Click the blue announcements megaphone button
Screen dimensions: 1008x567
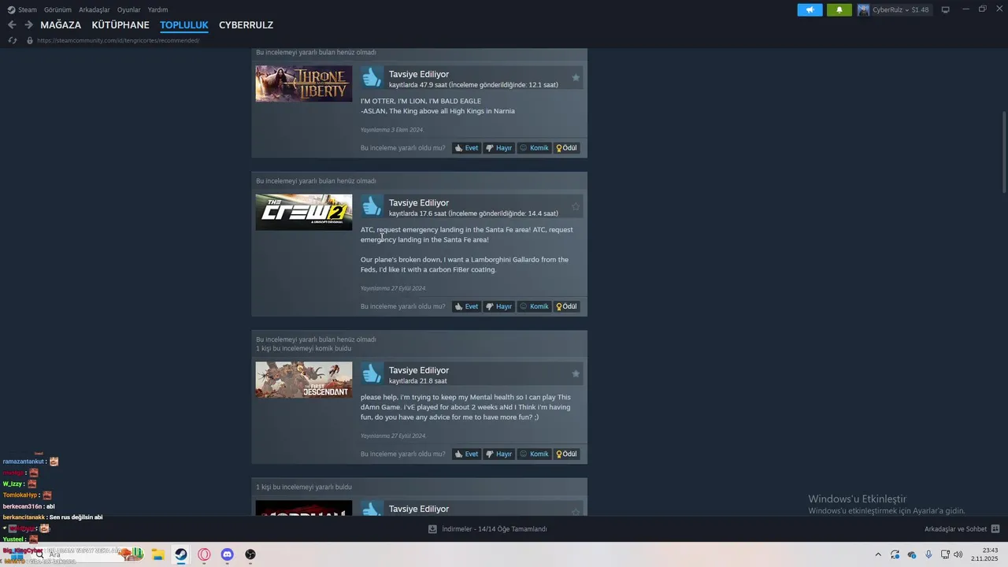(810, 9)
